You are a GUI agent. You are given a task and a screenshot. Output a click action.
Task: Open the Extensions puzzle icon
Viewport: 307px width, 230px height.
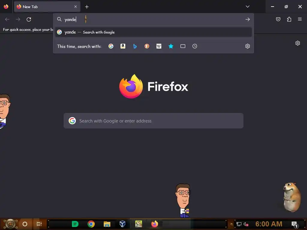point(289,19)
